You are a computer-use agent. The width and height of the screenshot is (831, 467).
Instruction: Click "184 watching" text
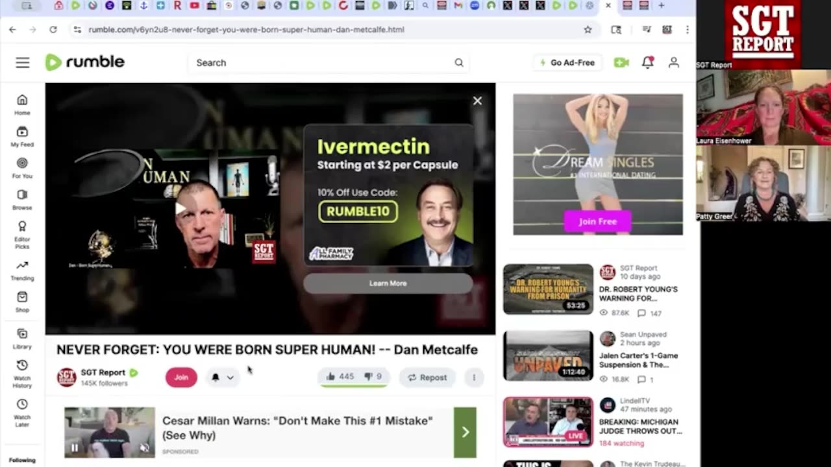(x=621, y=444)
